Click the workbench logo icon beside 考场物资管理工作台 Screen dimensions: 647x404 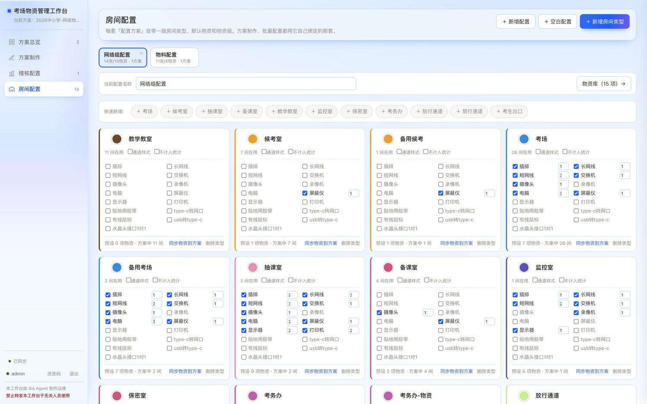(x=9, y=11)
